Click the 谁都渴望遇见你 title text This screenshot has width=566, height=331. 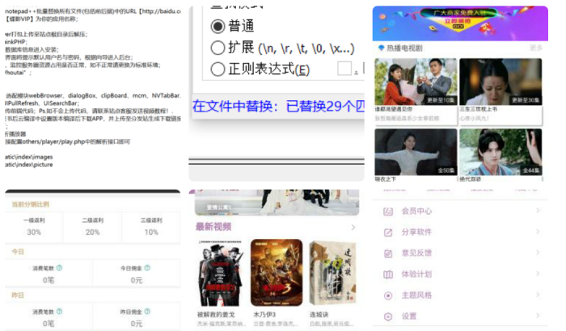click(x=394, y=109)
